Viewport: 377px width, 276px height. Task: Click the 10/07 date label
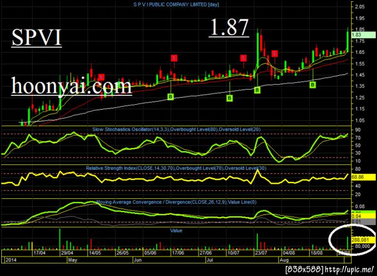[234, 253]
